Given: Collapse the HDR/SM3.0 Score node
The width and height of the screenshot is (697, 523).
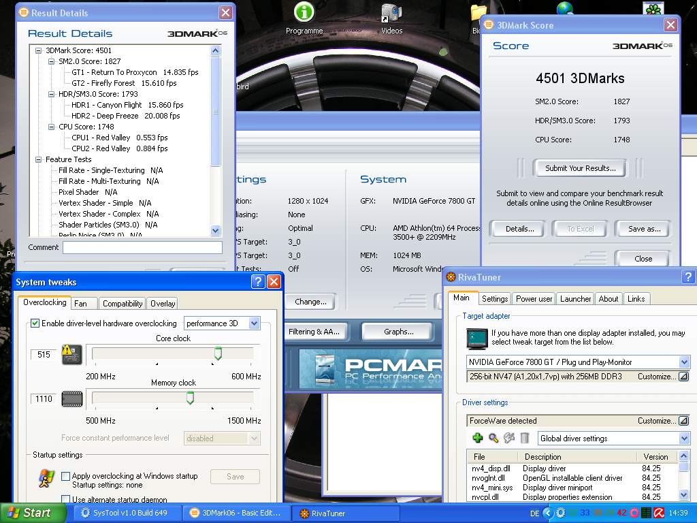Looking at the screenshot, I should (x=51, y=94).
